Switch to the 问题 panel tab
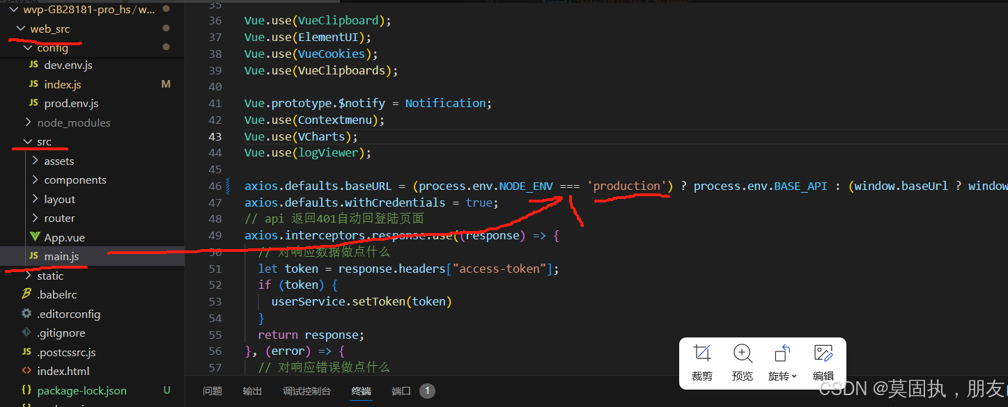The height and width of the screenshot is (407, 1008). point(212,391)
